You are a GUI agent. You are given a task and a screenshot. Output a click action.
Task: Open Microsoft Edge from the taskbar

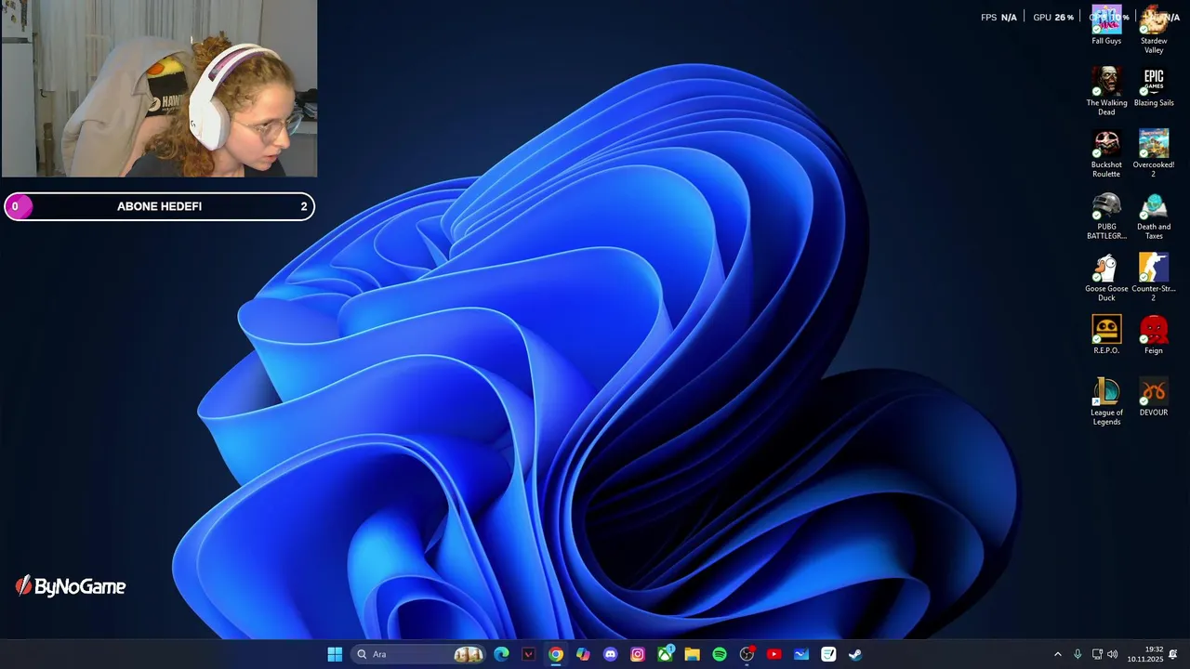pos(501,654)
